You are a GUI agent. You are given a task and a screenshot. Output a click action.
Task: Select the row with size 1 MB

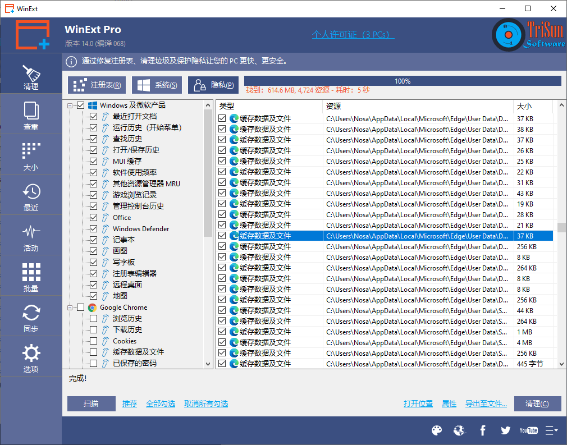click(385, 332)
